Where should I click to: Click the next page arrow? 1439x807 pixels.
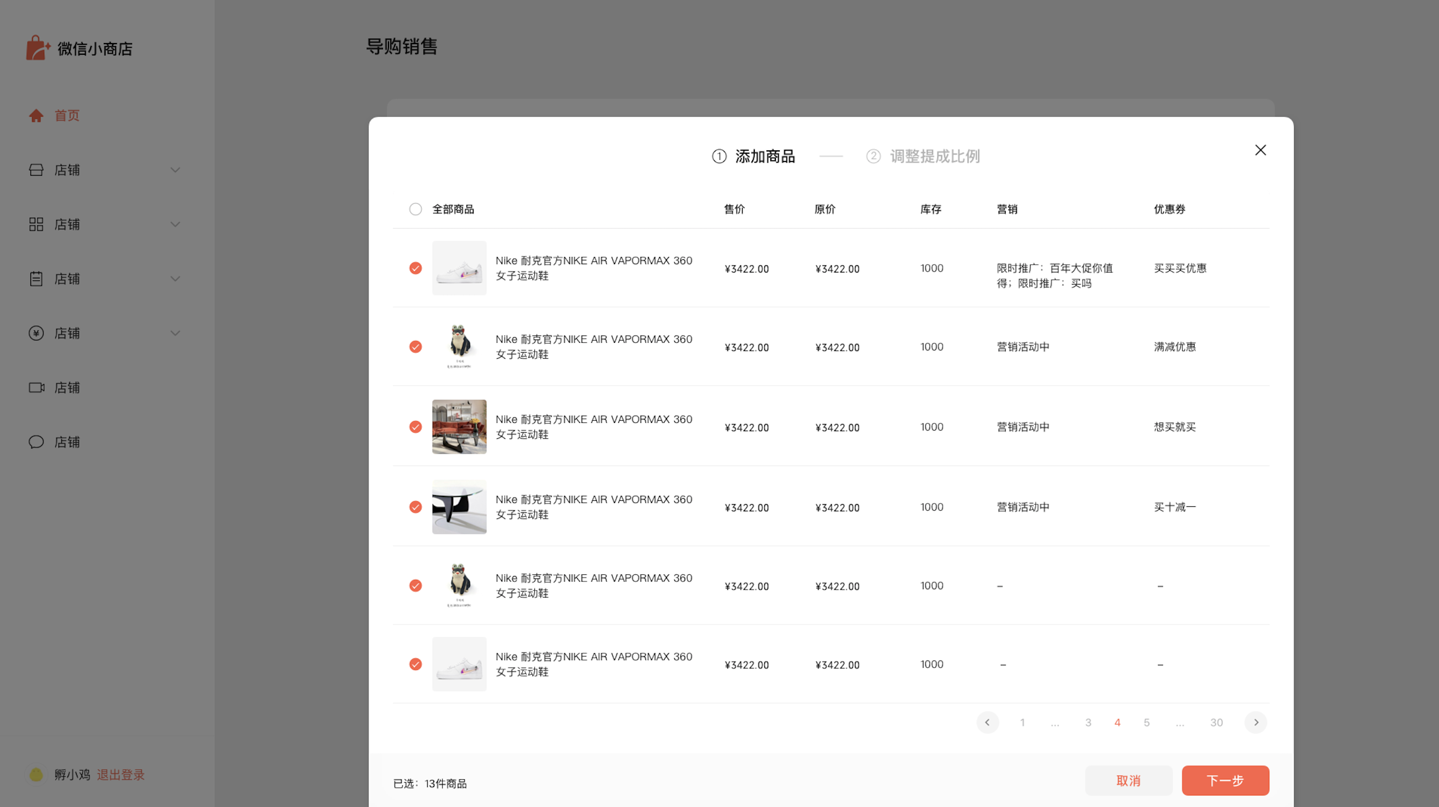[1255, 722]
